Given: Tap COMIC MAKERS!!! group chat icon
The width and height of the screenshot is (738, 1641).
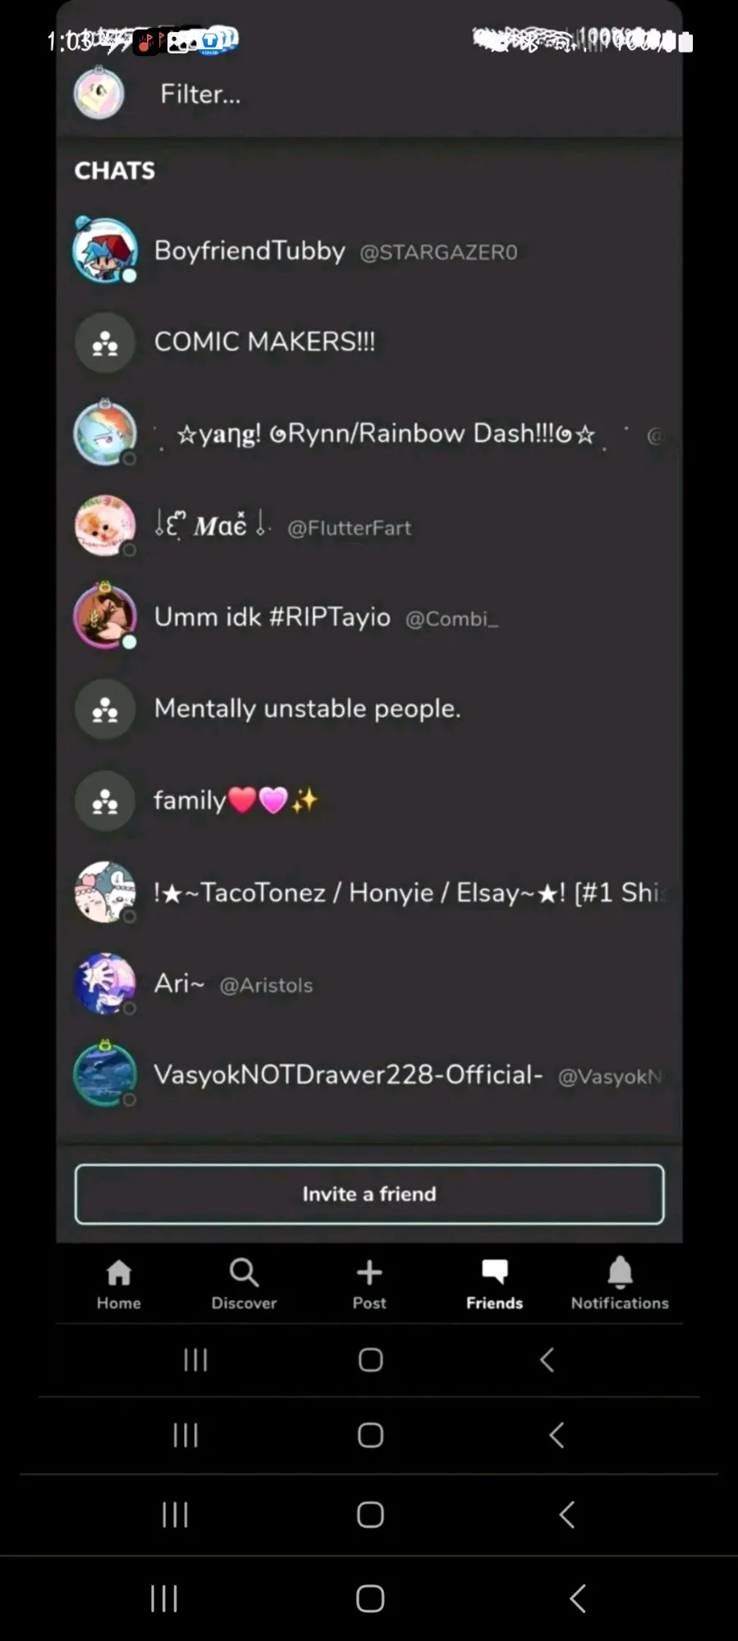Looking at the screenshot, I should (104, 342).
